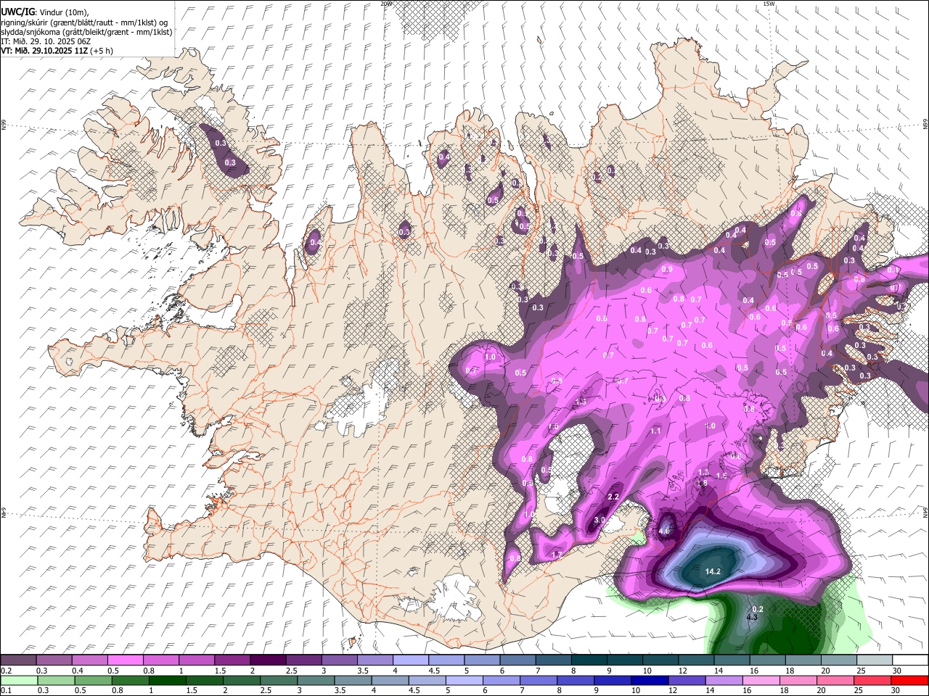929x696 pixels.
Task: Click the top legend grey swatch labeled 25
Action: 875,660
